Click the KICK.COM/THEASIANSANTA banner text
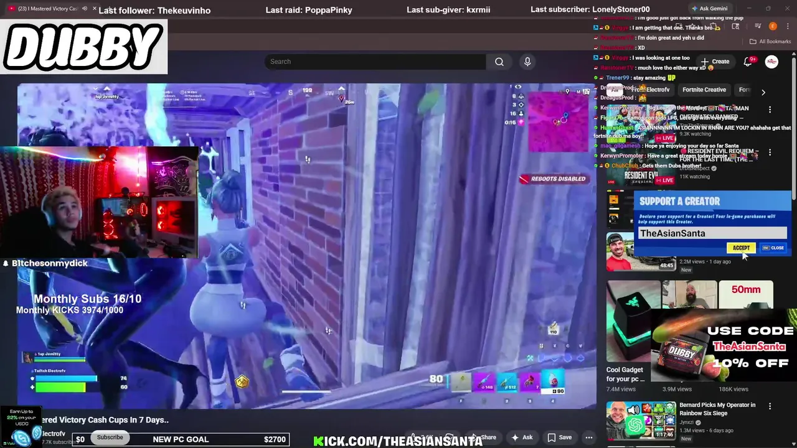The image size is (797, 448). point(398,441)
